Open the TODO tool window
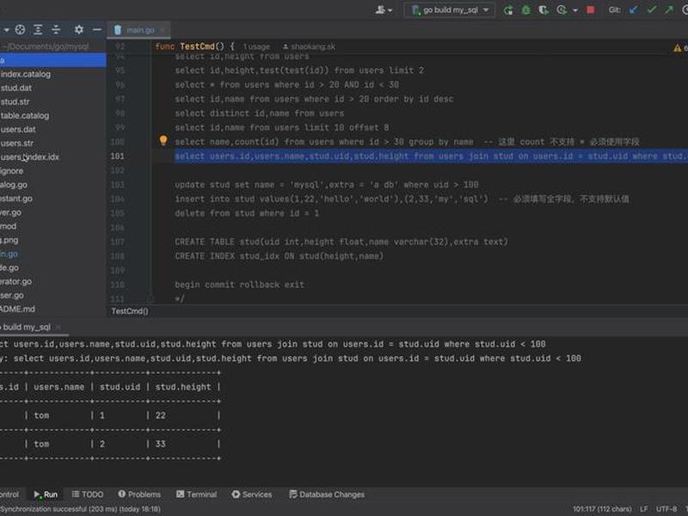Viewport: 688px width, 516px height. pos(88,494)
